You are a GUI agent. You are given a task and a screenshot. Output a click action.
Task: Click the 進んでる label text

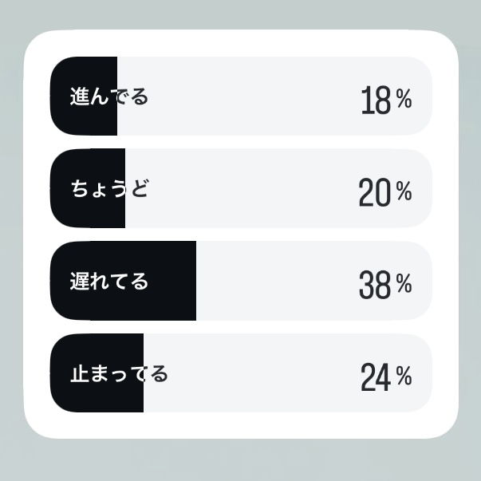(109, 97)
